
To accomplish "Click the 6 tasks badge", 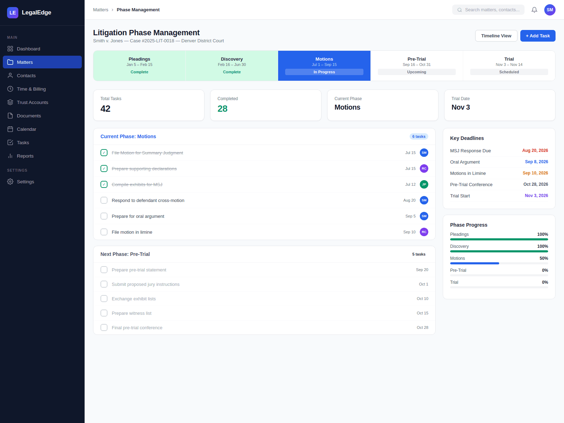I will tap(419, 136).
